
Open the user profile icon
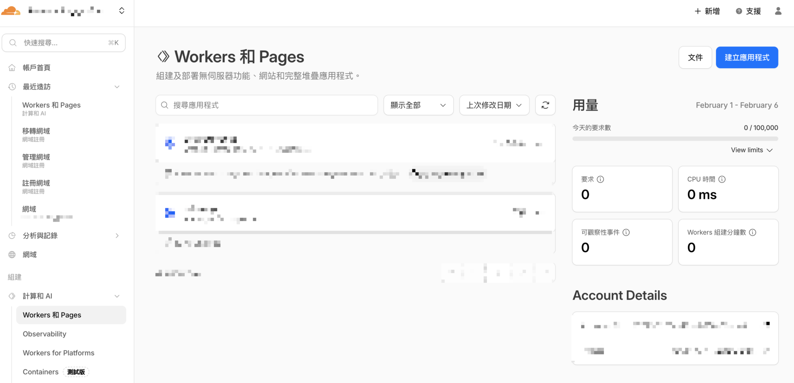(778, 11)
